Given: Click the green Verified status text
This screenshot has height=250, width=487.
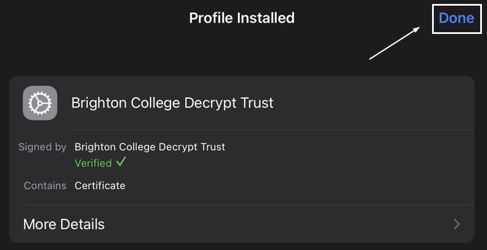Looking at the screenshot, I should click(x=93, y=163).
